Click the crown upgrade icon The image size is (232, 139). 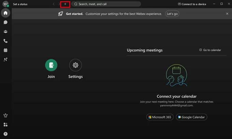click(x=5, y=115)
